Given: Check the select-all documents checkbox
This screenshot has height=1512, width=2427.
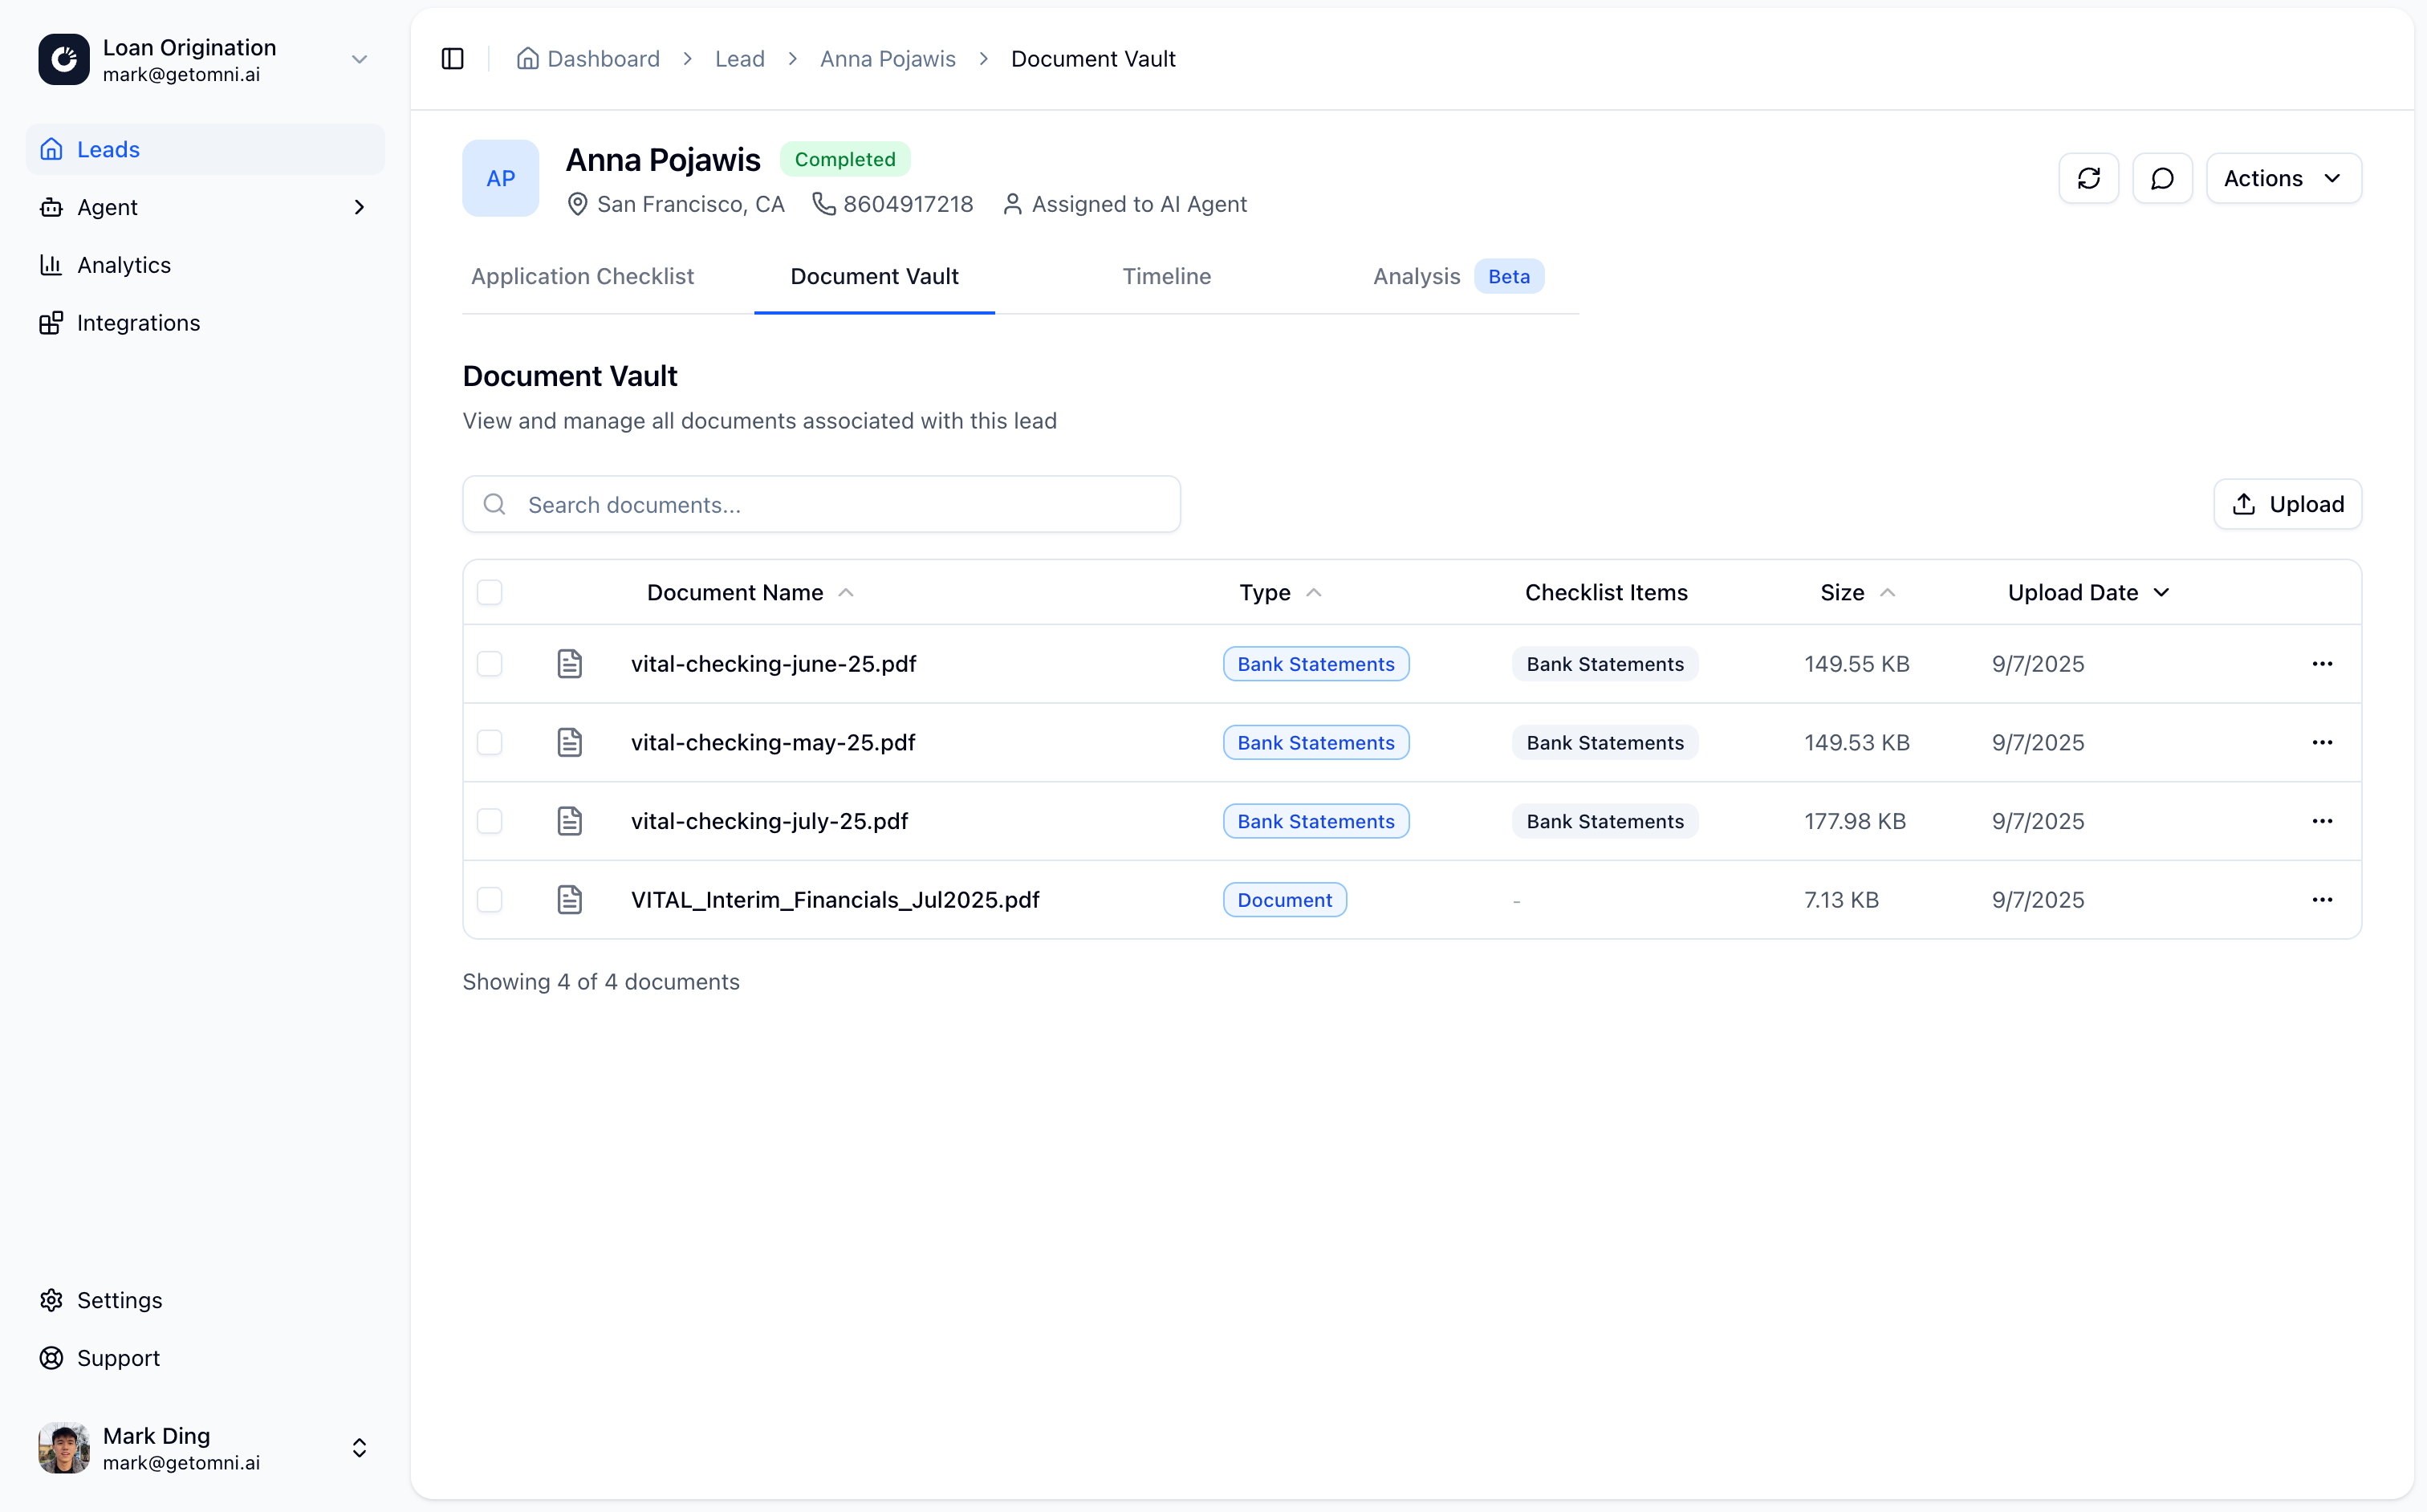Looking at the screenshot, I should coord(489,592).
